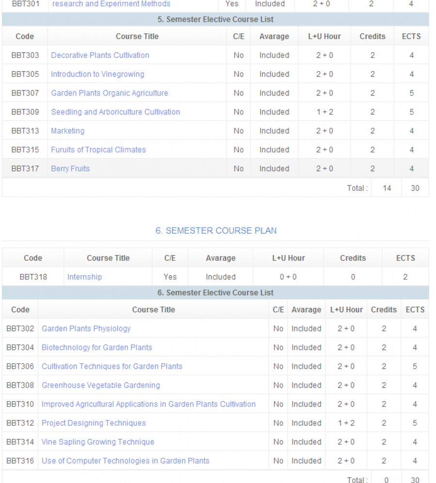Viewport: 436px width, 483px height.
Task: Select course code BBT309
Action: (x=25, y=112)
